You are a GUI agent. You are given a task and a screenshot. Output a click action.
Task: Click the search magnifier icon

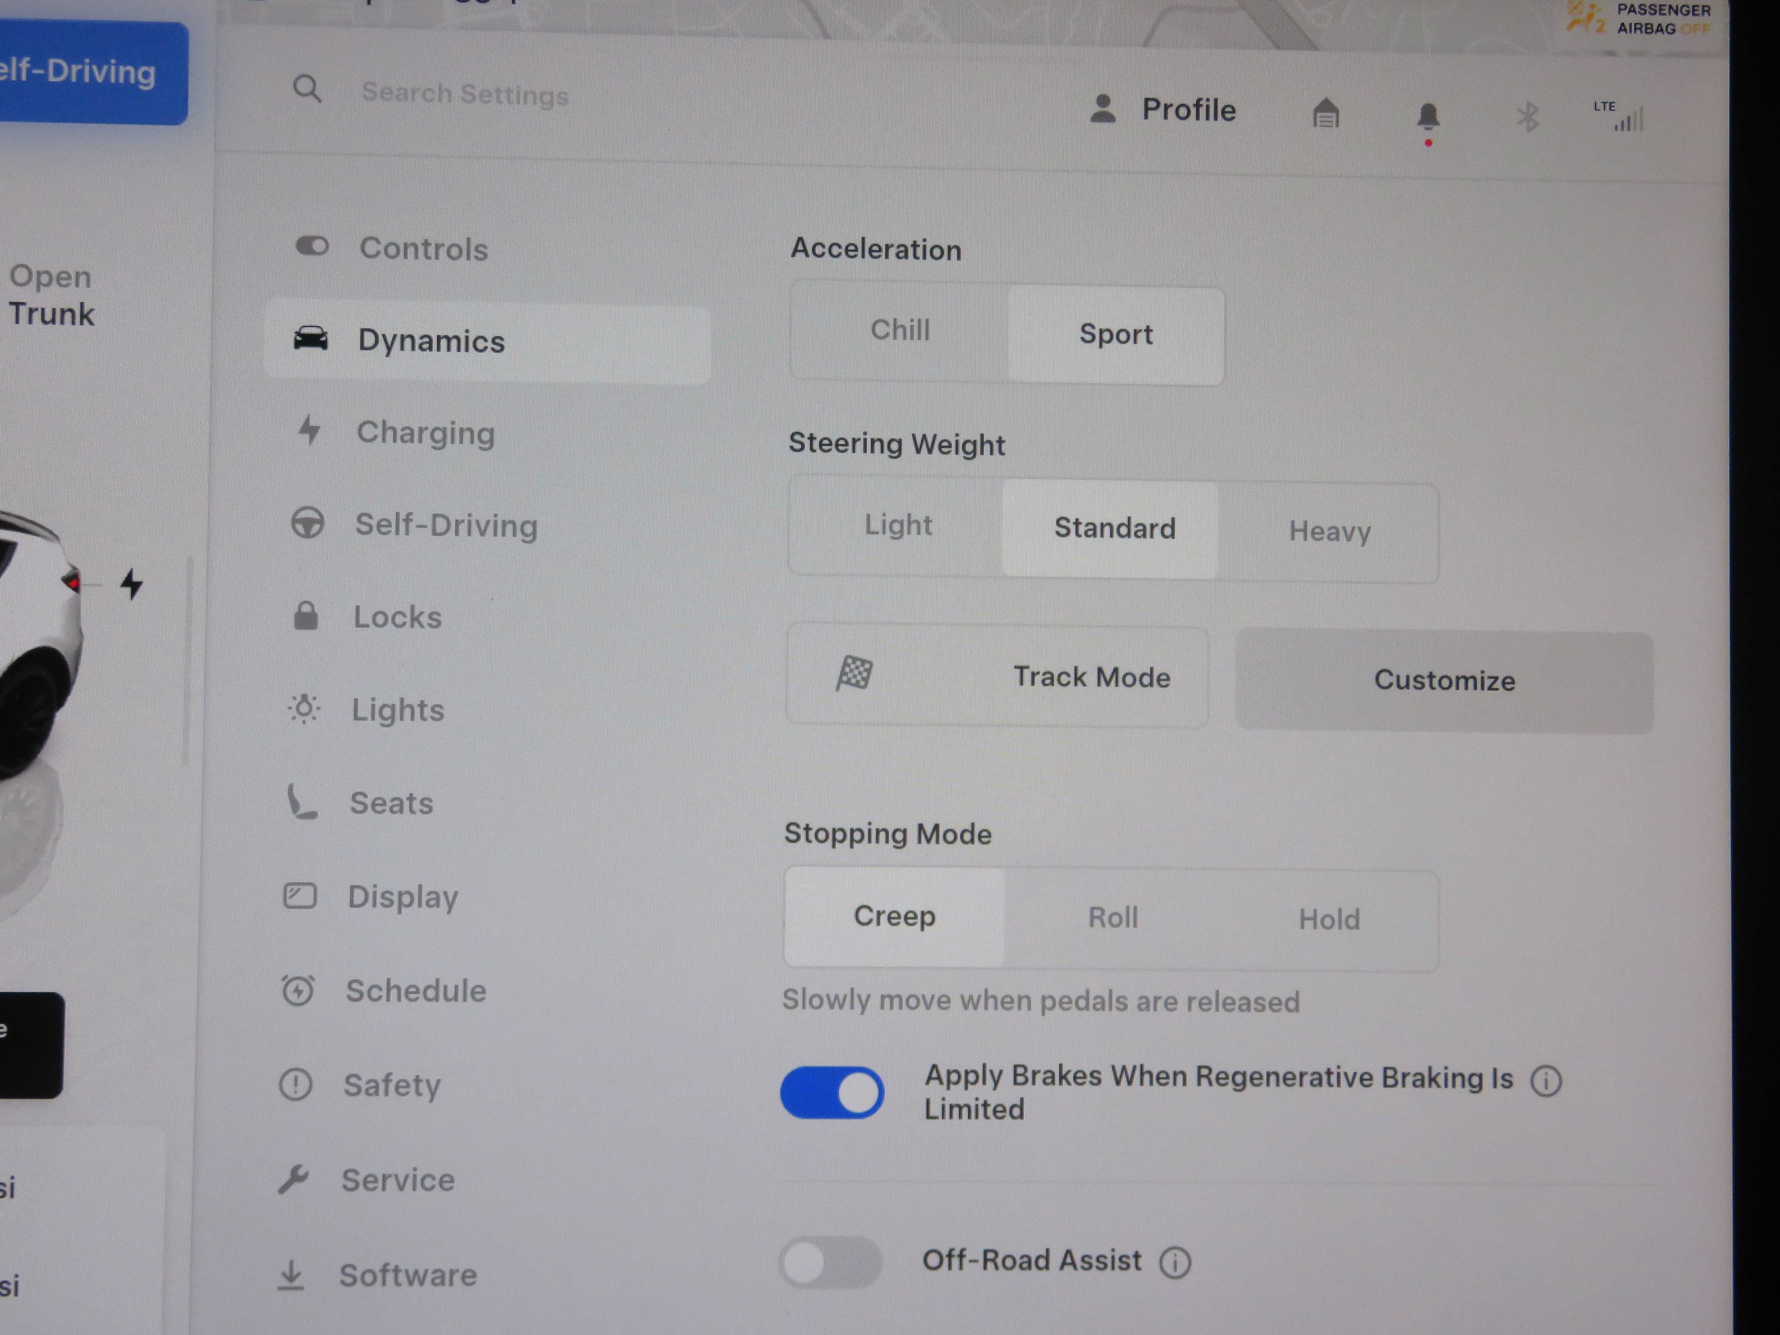[x=307, y=89]
